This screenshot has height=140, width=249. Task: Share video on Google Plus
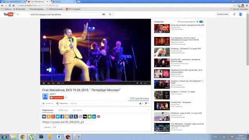[x=53, y=117]
